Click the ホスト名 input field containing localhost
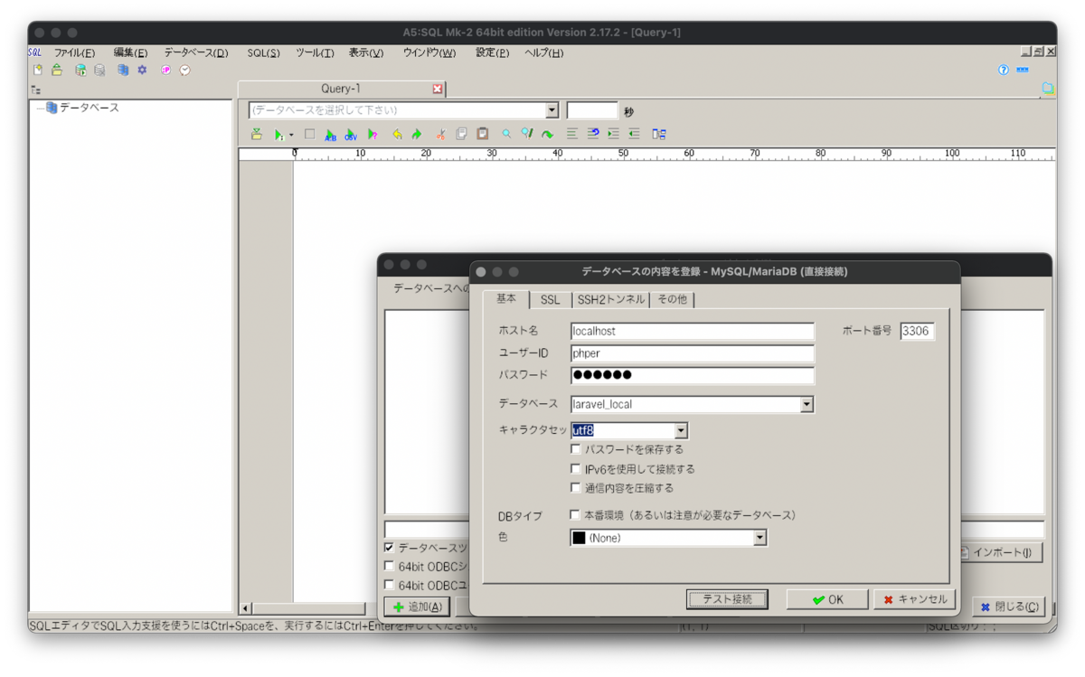The width and height of the screenshot is (1085, 677). (692, 331)
